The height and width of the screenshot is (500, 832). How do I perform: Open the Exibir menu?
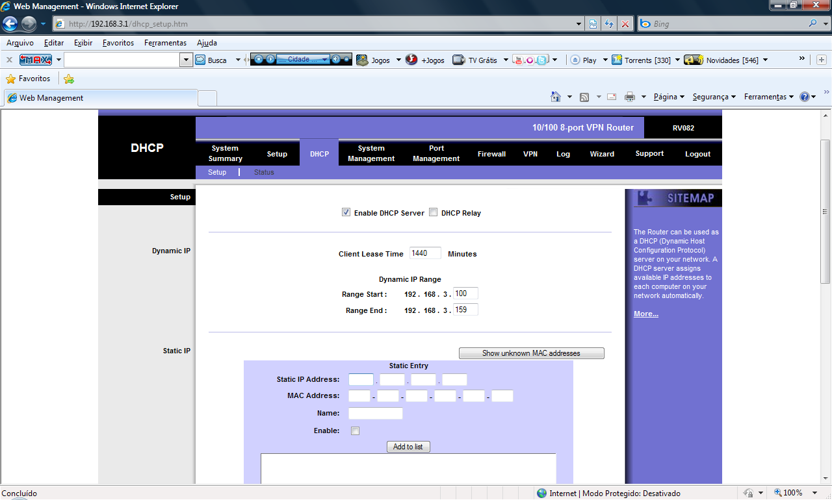[83, 43]
